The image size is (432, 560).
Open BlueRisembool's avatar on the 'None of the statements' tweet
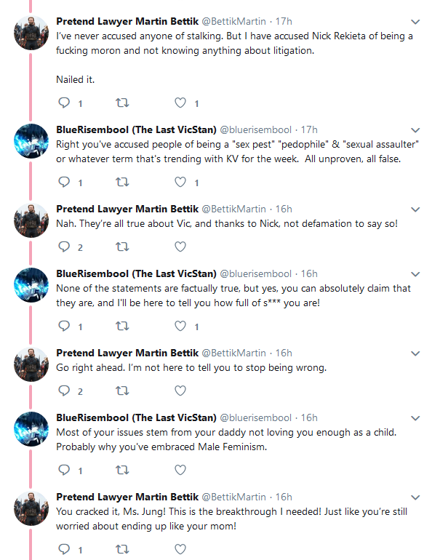point(31,284)
